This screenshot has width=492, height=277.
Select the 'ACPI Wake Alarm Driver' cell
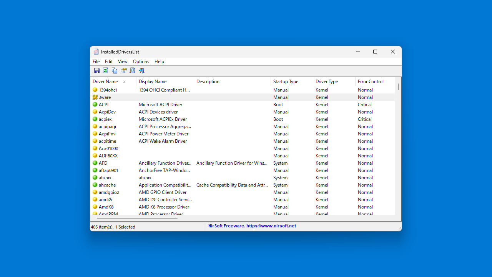click(163, 141)
